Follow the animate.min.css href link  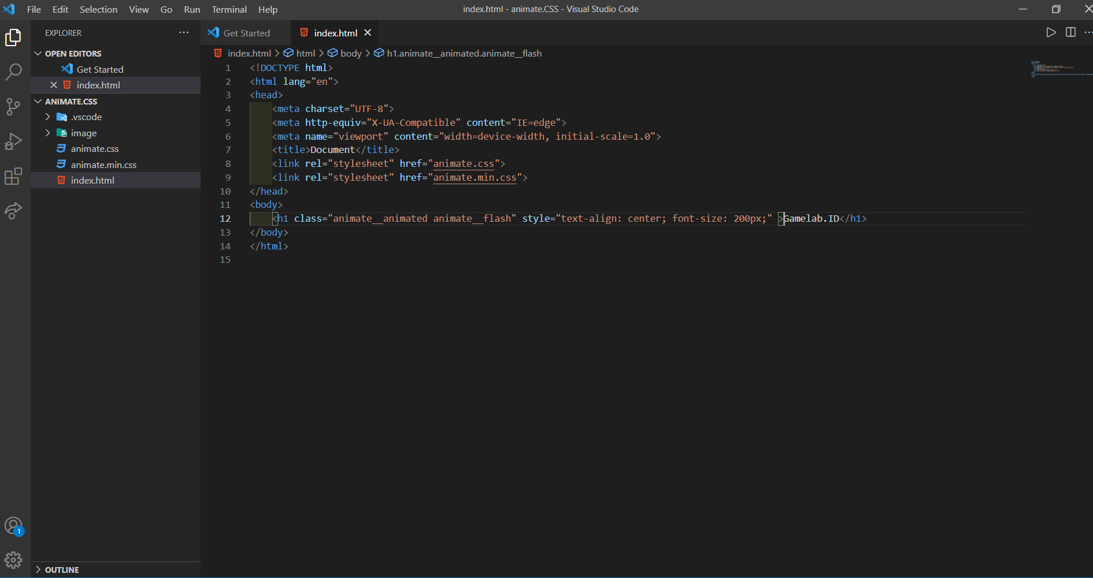pyautogui.click(x=475, y=177)
